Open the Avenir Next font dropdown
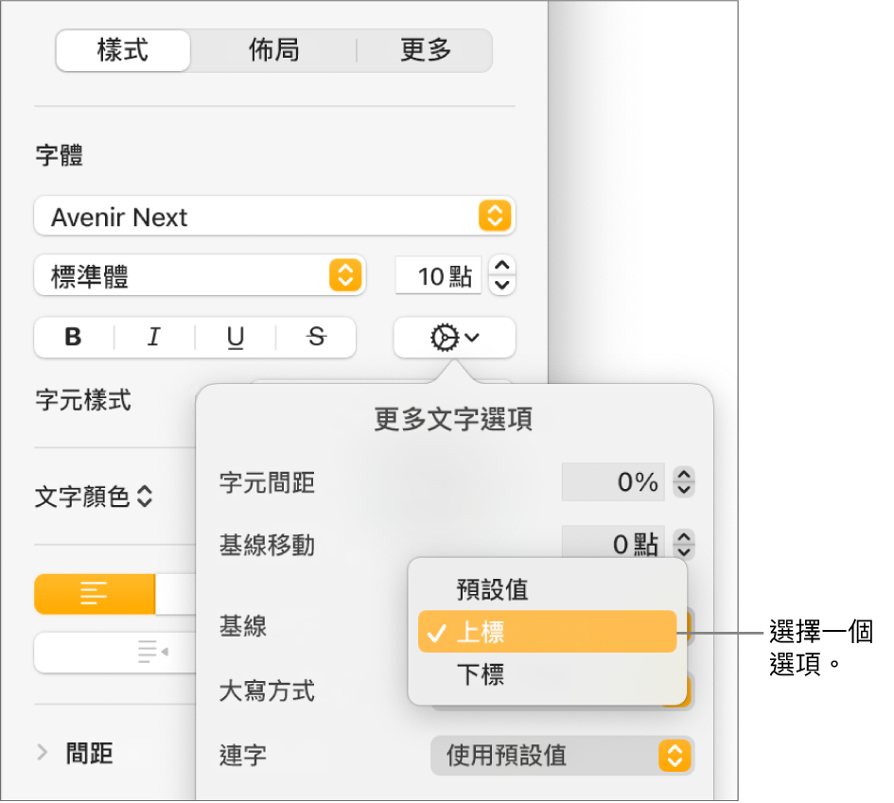This screenshot has width=894, height=803. (x=274, y=217)
